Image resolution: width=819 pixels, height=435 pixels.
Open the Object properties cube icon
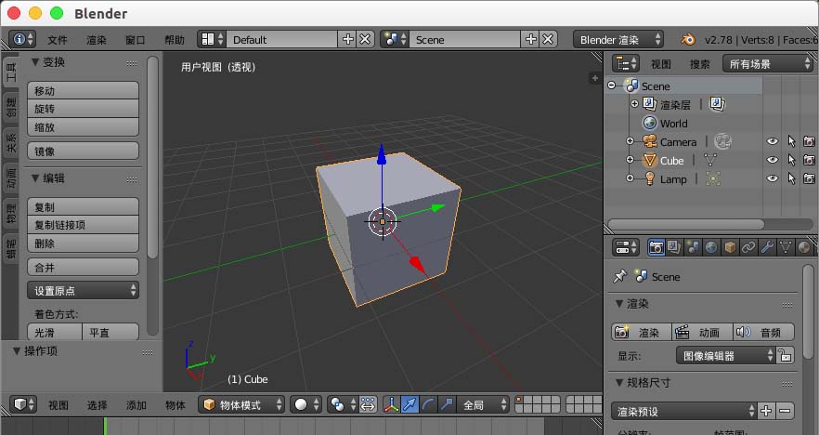[x=730, y=247]
